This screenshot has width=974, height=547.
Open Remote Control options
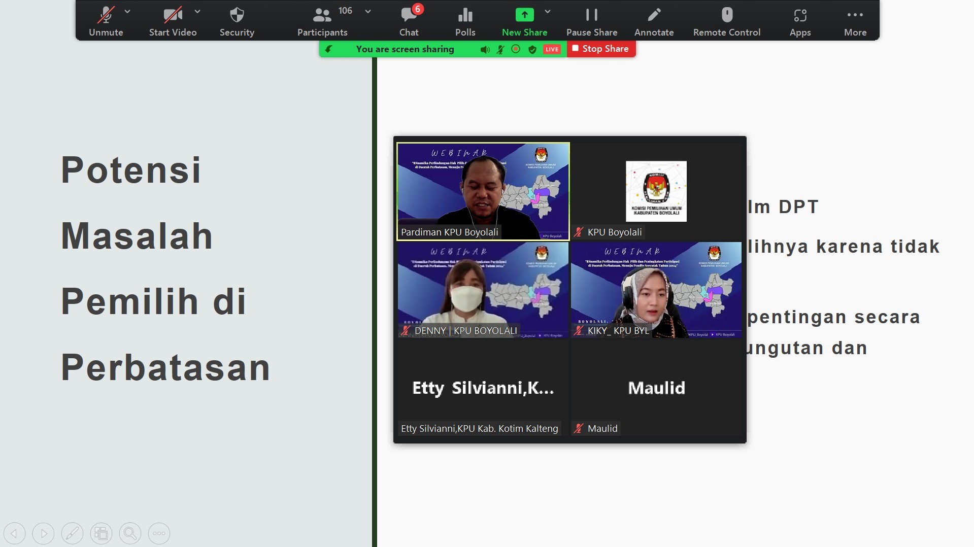click(726, 21)
